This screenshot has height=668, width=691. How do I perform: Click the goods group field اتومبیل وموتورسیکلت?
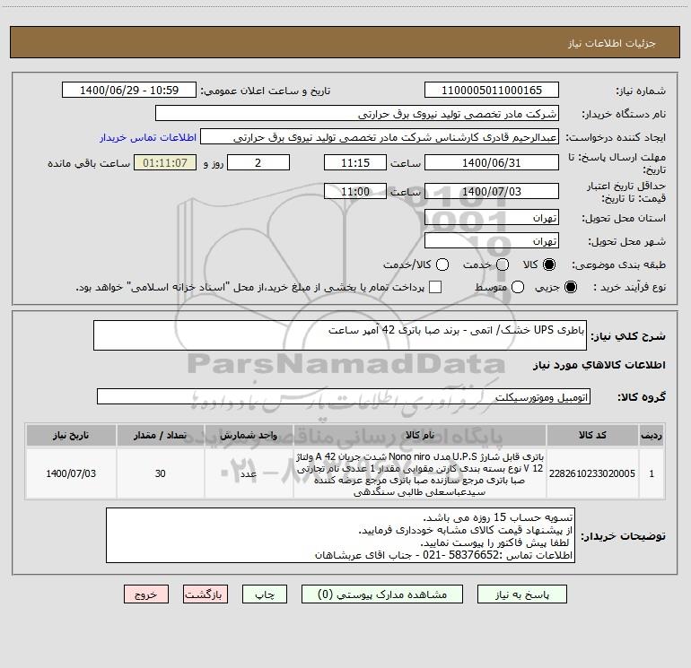[344, 396]
